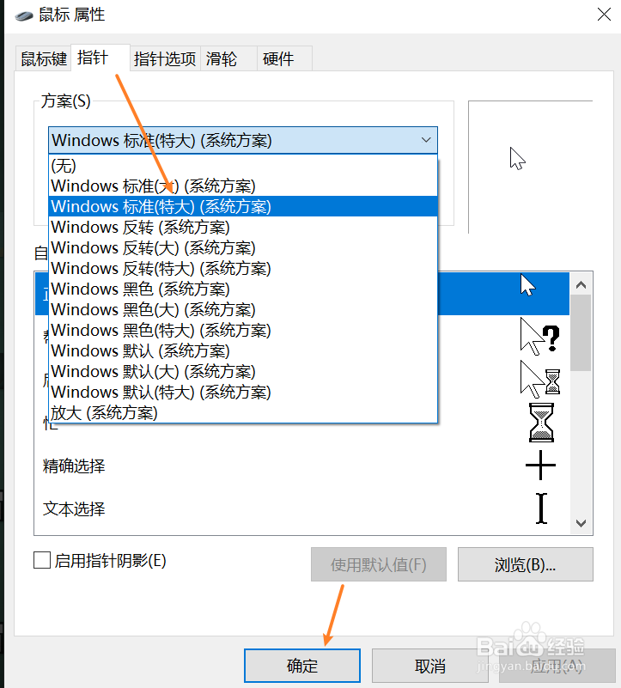Select the hourglass busy cursor
This screenshot has width=621, height=688.
pos(541,423)
